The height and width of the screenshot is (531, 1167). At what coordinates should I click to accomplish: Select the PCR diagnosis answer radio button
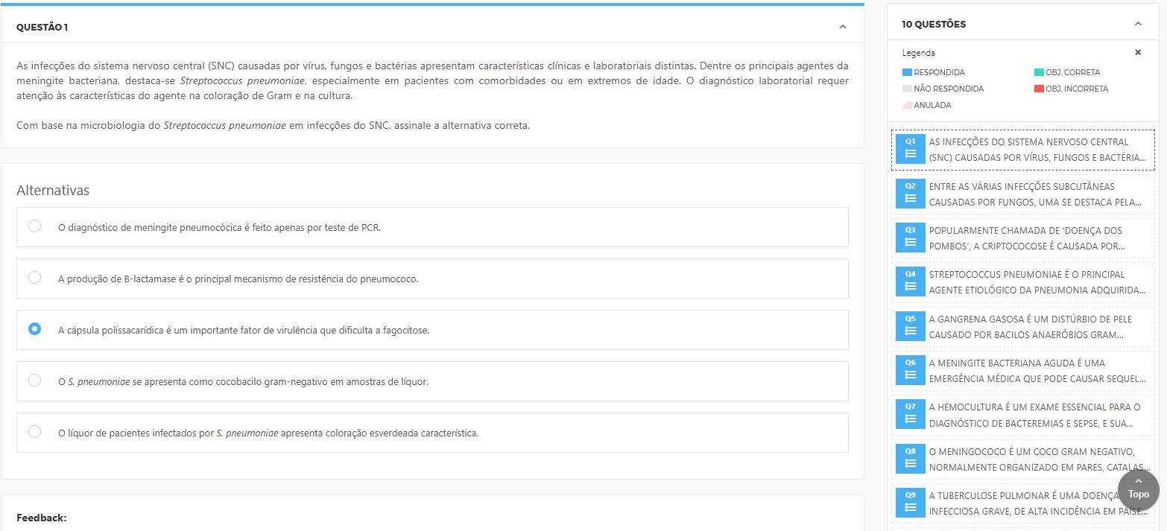tap(34, 226)
